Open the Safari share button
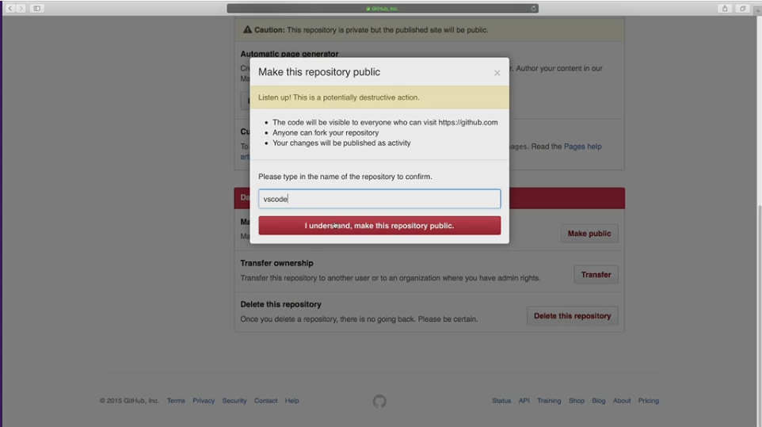 725,8
